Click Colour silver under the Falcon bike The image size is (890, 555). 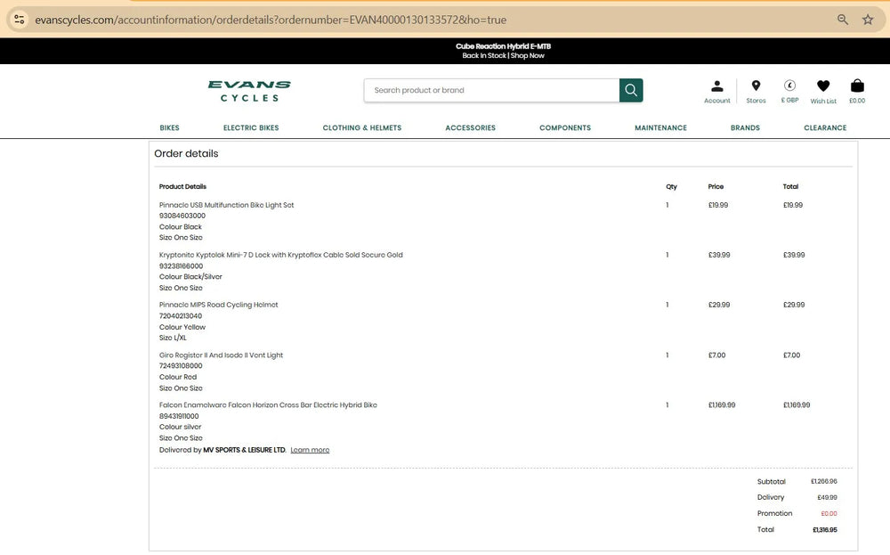pos(180,428)
